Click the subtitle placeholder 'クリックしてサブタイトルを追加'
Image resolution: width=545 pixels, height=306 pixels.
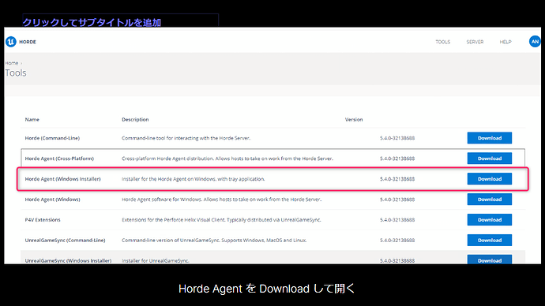(x=92, y=23)
